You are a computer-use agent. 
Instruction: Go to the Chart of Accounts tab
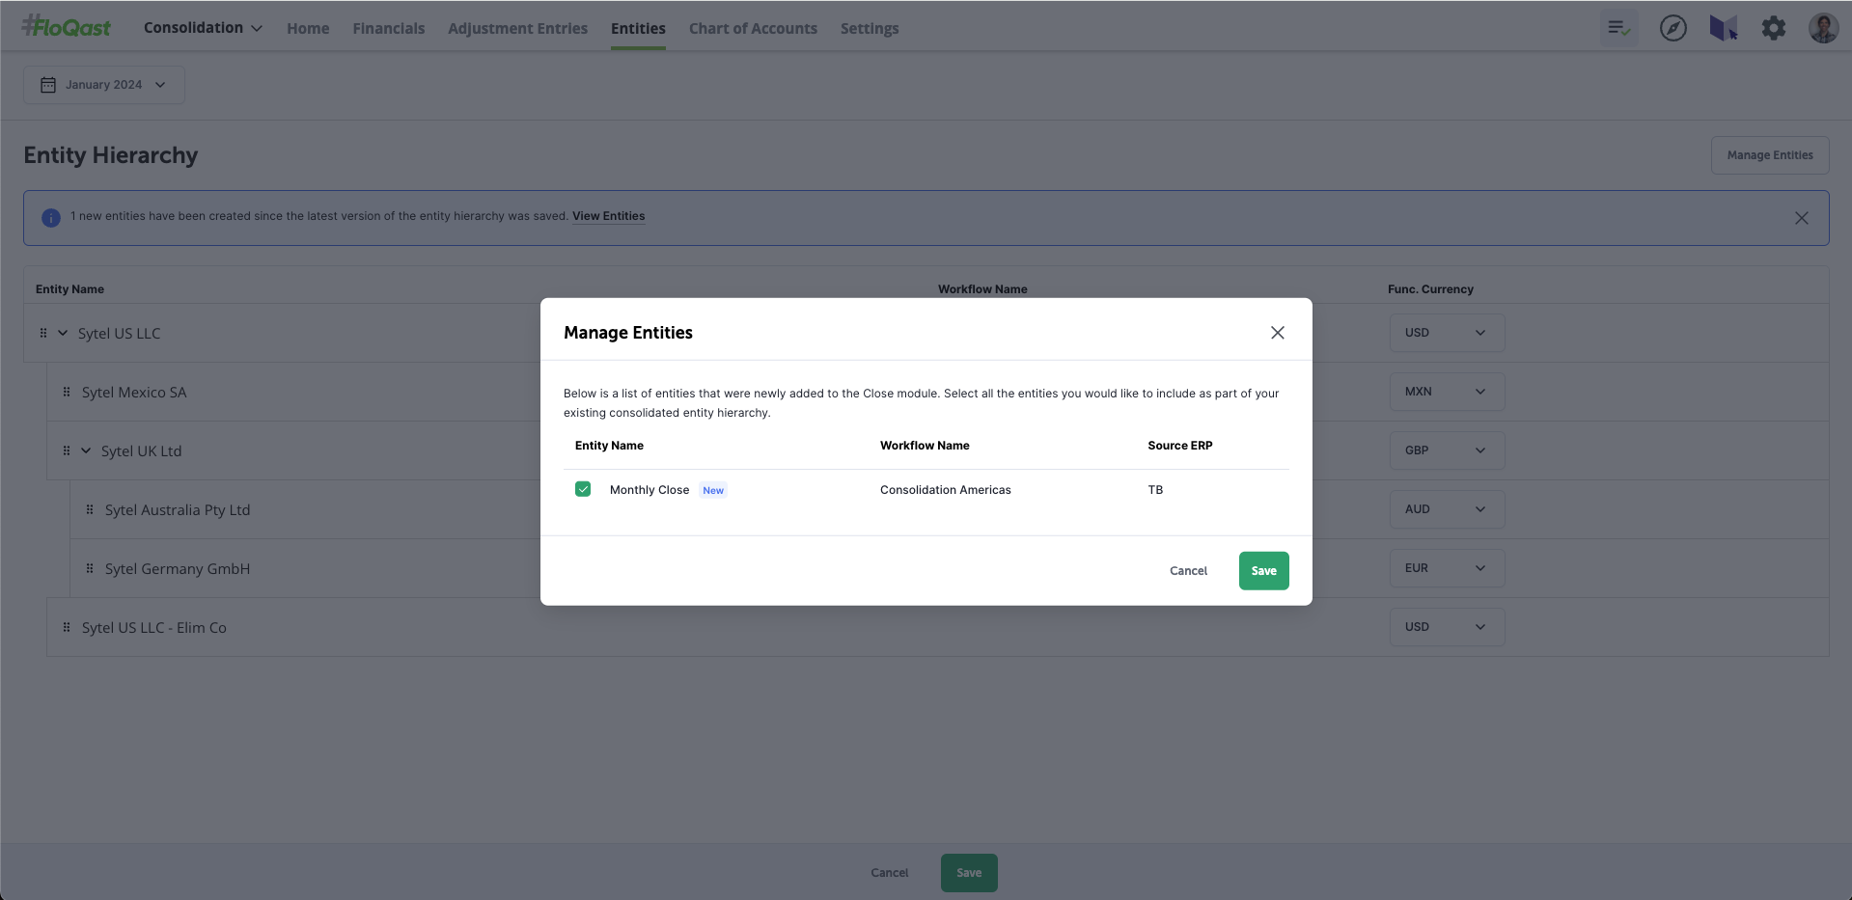click(x=753, y=29)
